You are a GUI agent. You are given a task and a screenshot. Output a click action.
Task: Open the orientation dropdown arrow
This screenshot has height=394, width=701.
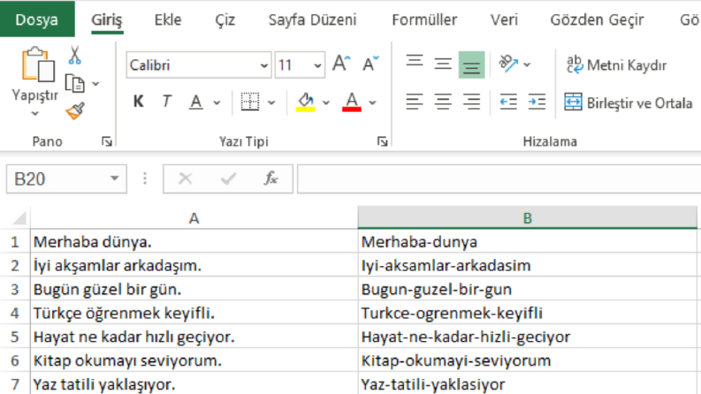(527, 64)
